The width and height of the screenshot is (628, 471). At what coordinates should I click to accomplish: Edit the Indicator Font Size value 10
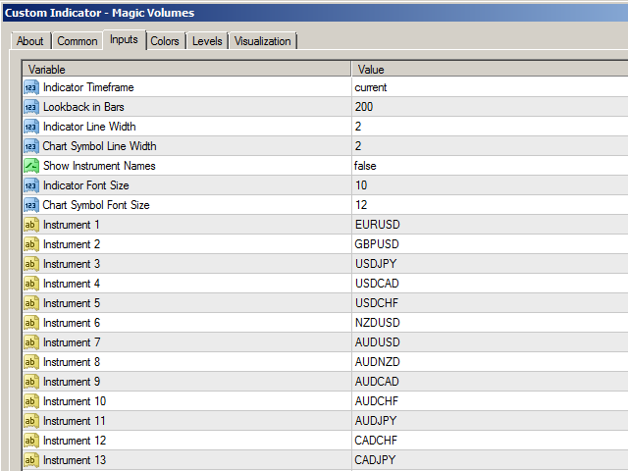(490, 185)
